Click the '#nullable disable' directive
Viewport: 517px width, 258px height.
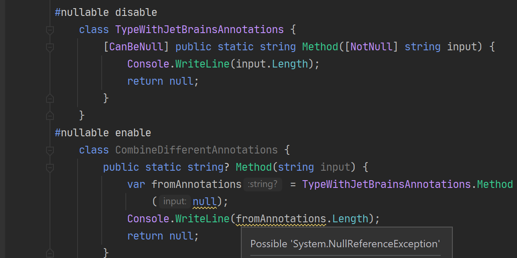coord(106,12)
